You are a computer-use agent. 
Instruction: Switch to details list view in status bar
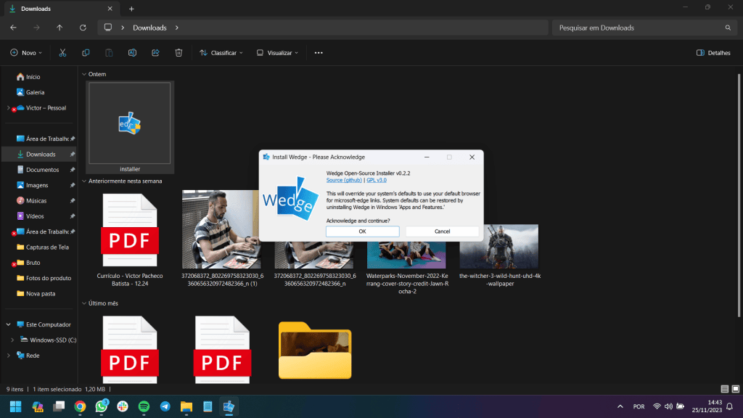click(723, 389)
